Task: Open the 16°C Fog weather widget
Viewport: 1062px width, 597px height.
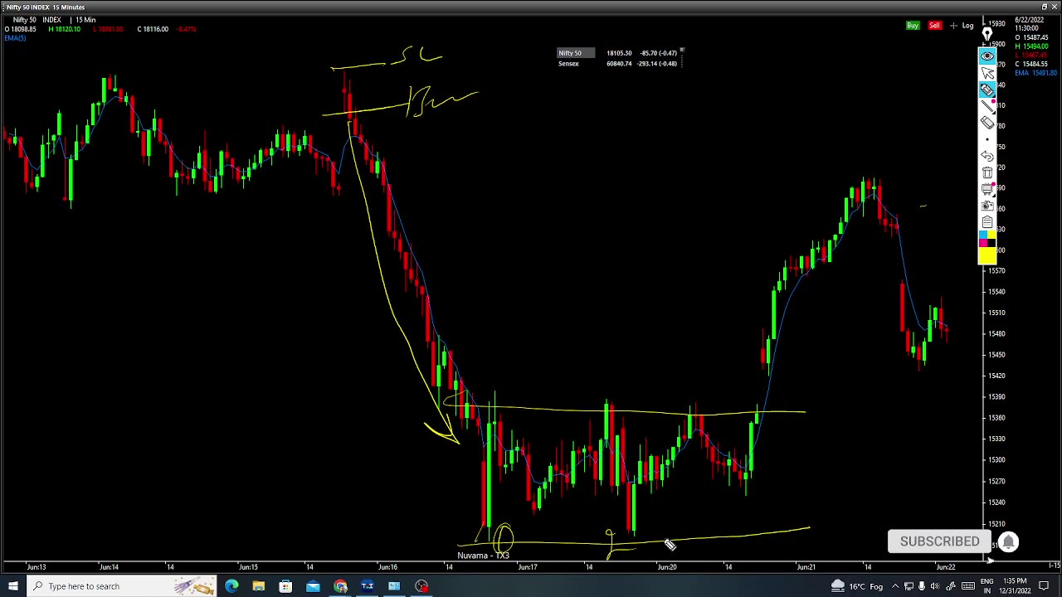Action: [x=859, y=586]
